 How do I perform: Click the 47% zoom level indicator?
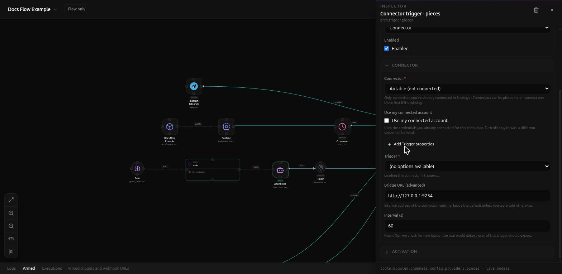pyautogui.click(x=11, y=239)
